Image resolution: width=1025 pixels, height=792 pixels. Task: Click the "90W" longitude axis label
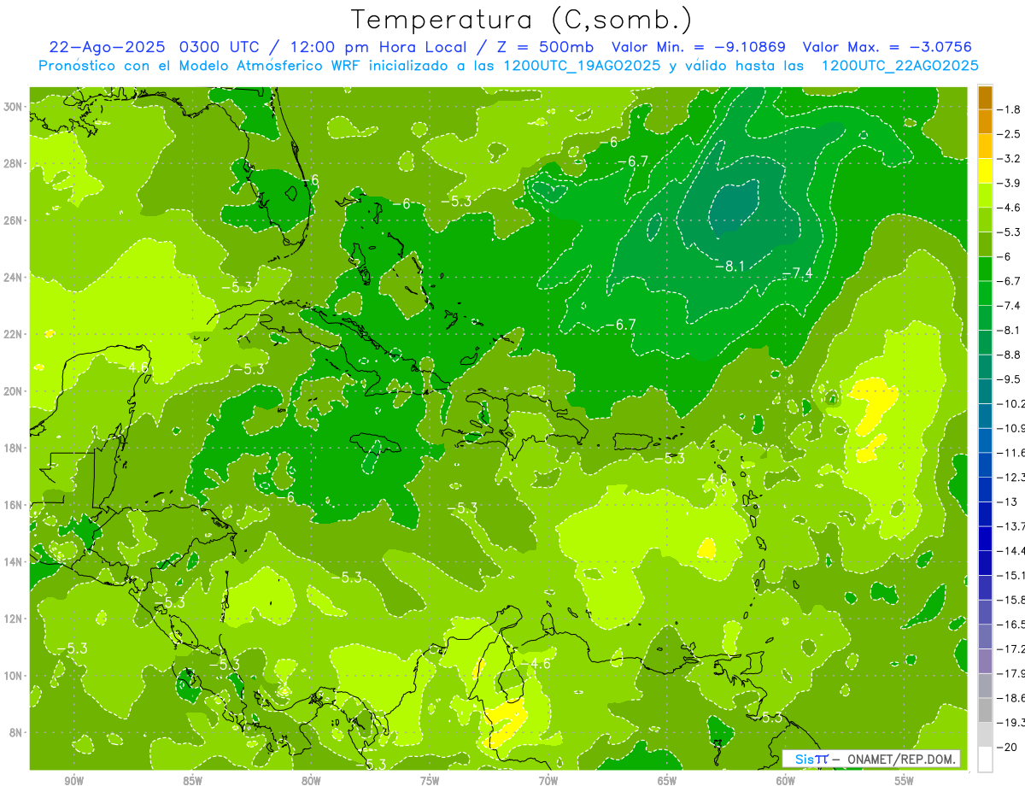click(x=73, y=780)
